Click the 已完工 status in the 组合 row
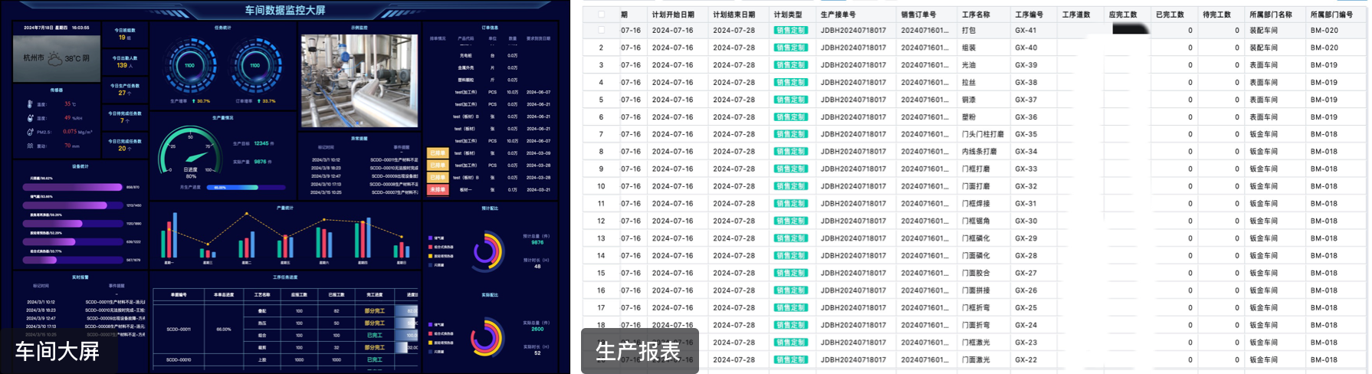The image size is (1372, 374). point(375,335)
